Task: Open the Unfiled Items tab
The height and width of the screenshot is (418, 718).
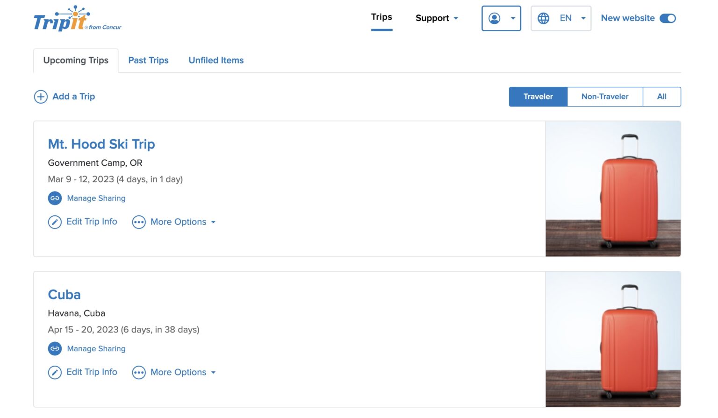Action: (x=215, y=60)
